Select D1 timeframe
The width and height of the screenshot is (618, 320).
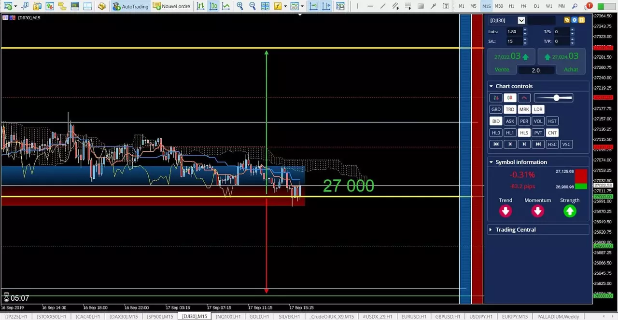[536, 6]
